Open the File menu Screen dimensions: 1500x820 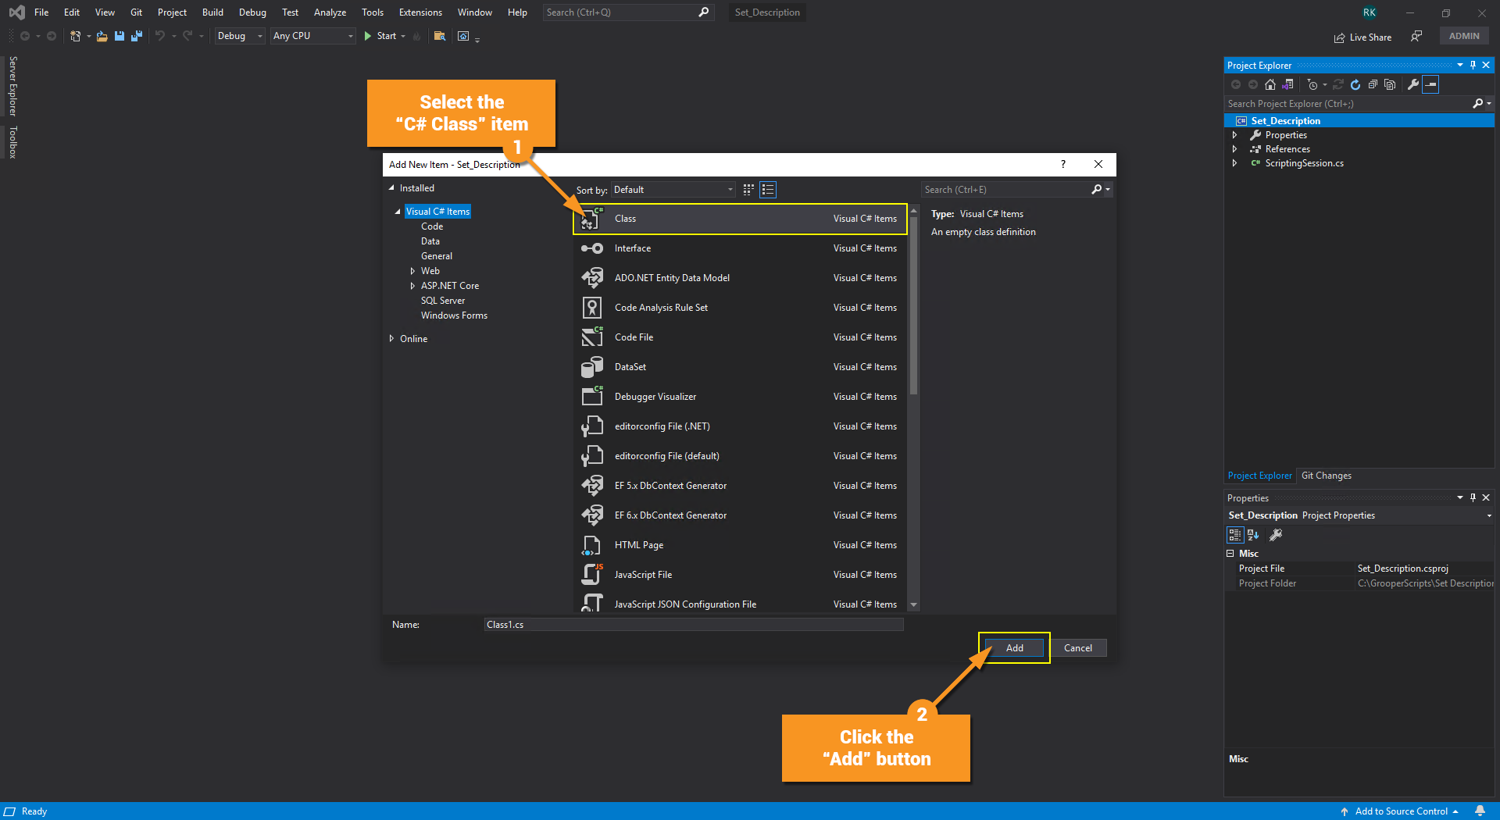click(41, 12)
